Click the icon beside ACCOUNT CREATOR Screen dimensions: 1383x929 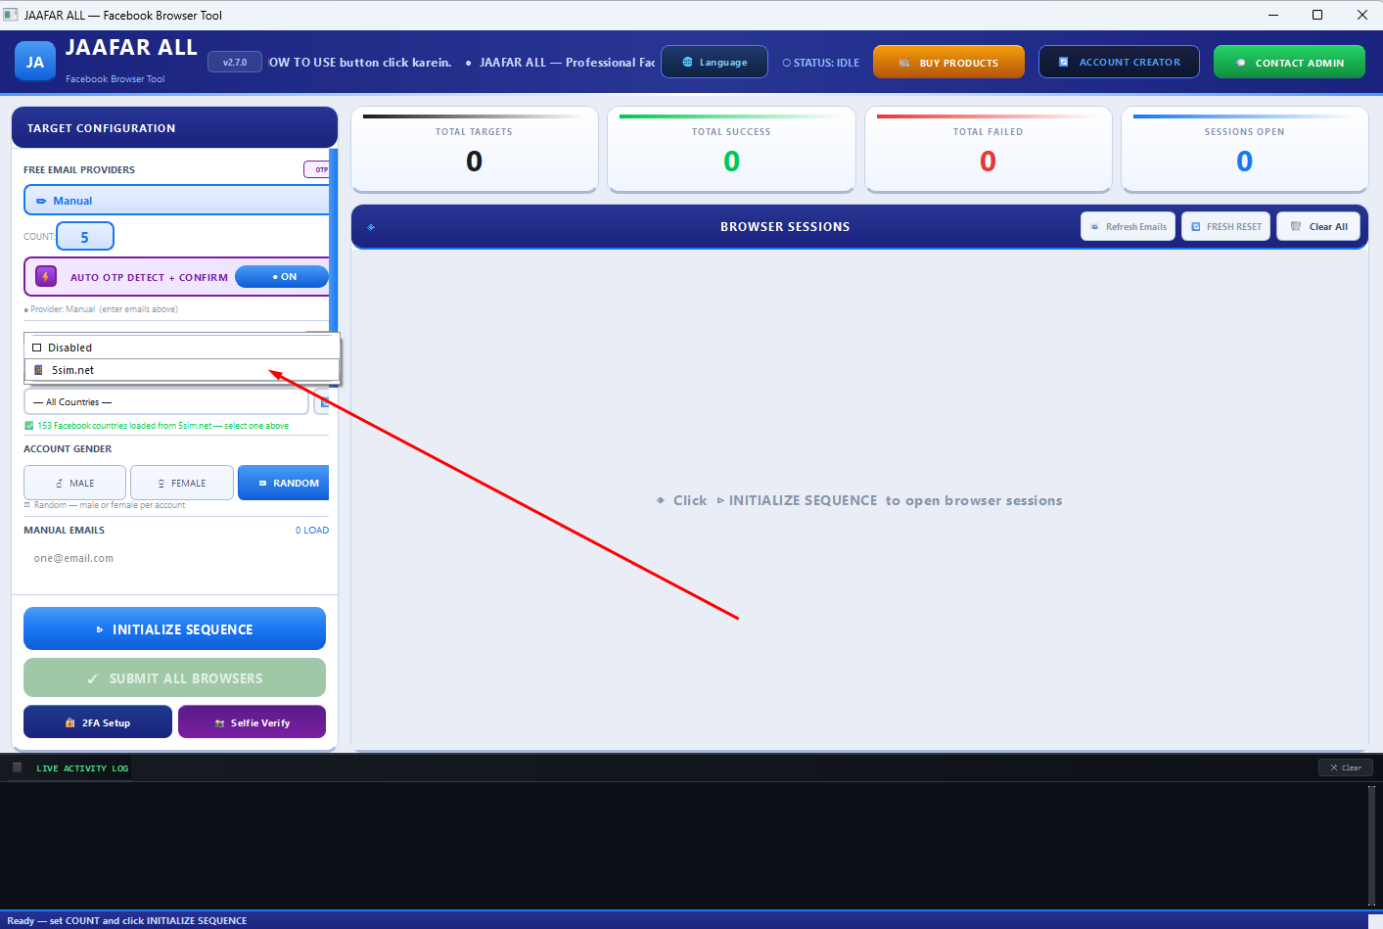[1064, 62]
